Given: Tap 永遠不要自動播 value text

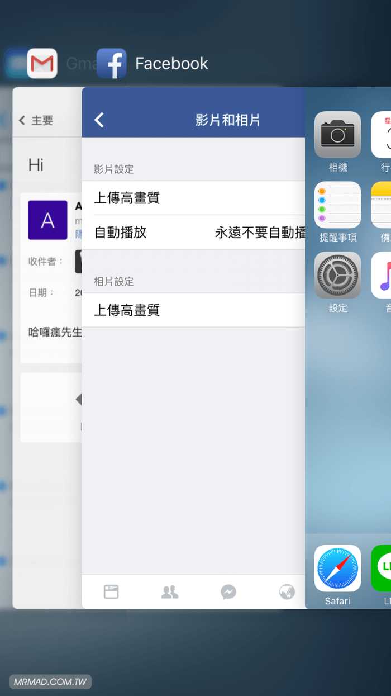Looking at the screenshot, I should pyautogui.click(x=260, y=233).
